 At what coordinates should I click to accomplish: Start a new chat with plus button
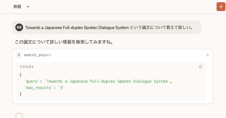pos(221,7)
